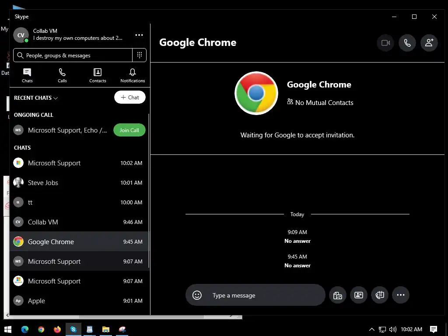Click the network icon in system tray
Viewport: 448px width, 336px height.
coord(382,329)
